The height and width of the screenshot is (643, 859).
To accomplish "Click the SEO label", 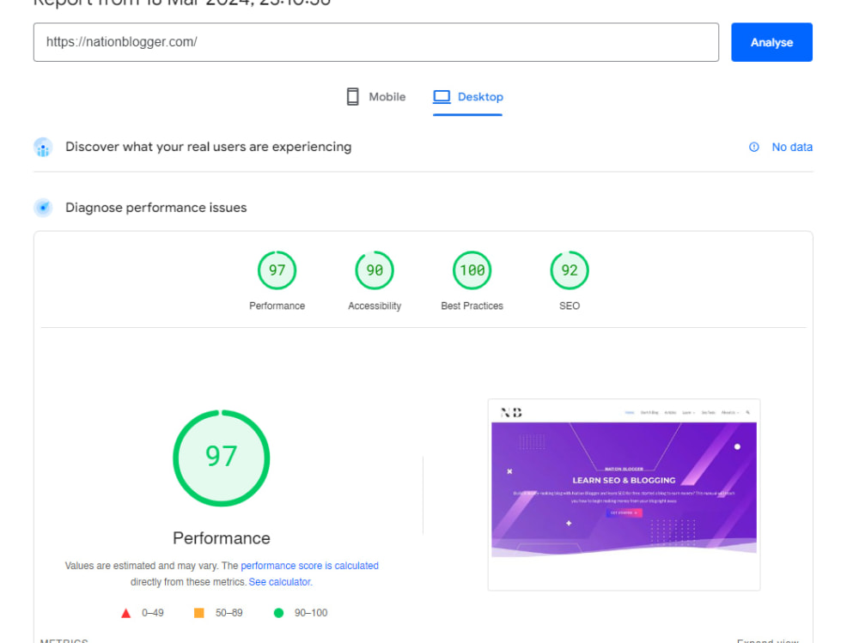I will (570, 306).
